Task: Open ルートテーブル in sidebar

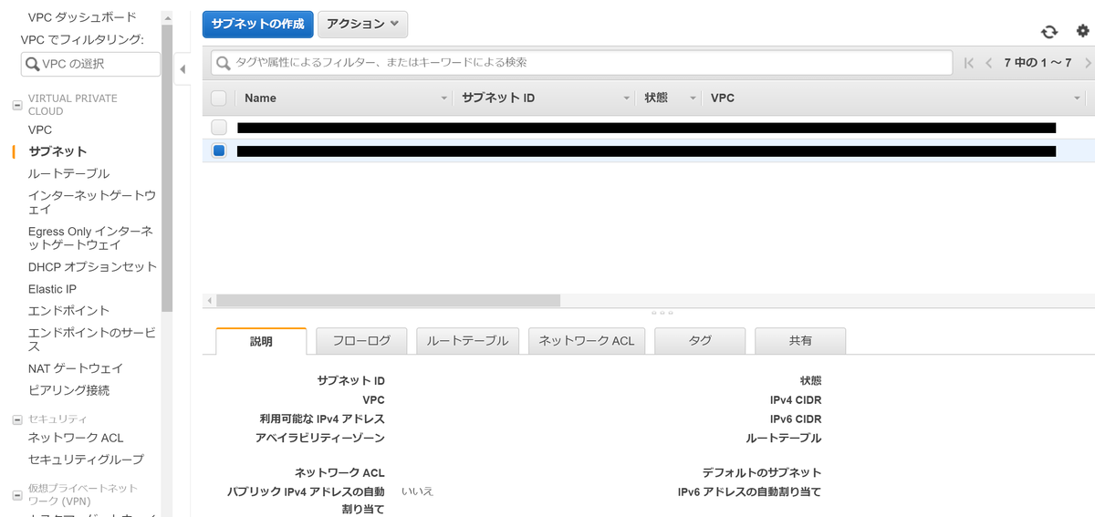Action: click(68, 173)
